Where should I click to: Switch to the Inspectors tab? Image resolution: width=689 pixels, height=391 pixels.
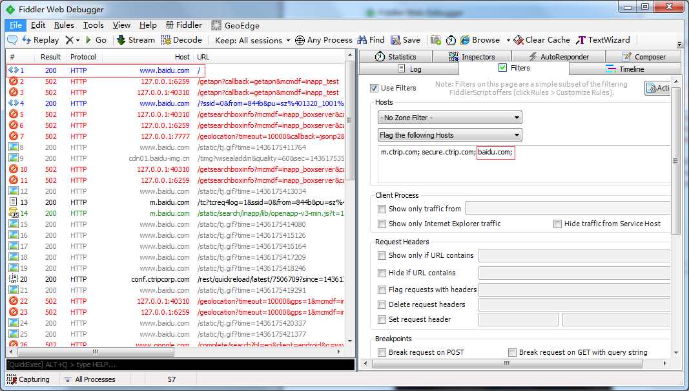click(472, 57)
